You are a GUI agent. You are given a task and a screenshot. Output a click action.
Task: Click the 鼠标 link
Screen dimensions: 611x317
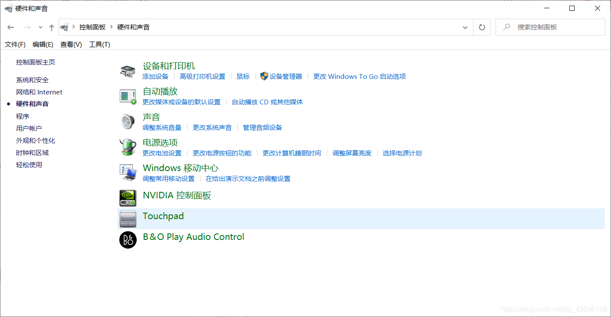[243, 76]
